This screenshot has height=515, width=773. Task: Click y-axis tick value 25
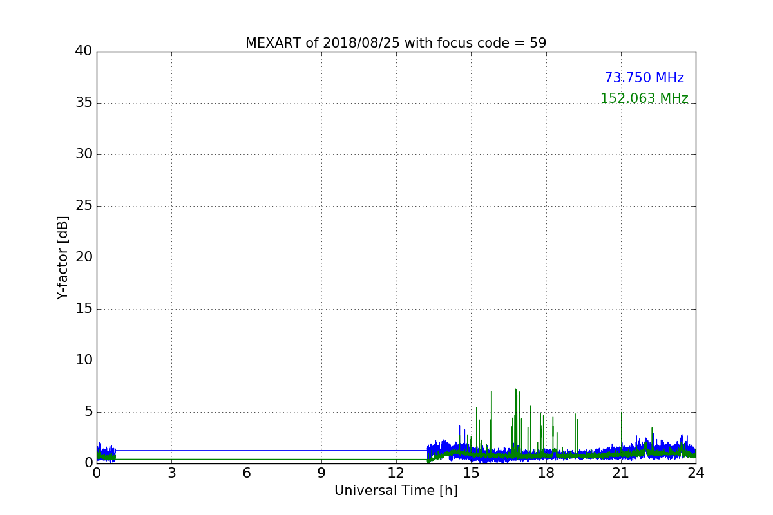pos(84,206)
